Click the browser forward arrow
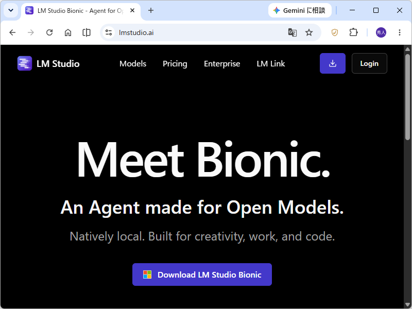The image size is (412, 309). 31,32
